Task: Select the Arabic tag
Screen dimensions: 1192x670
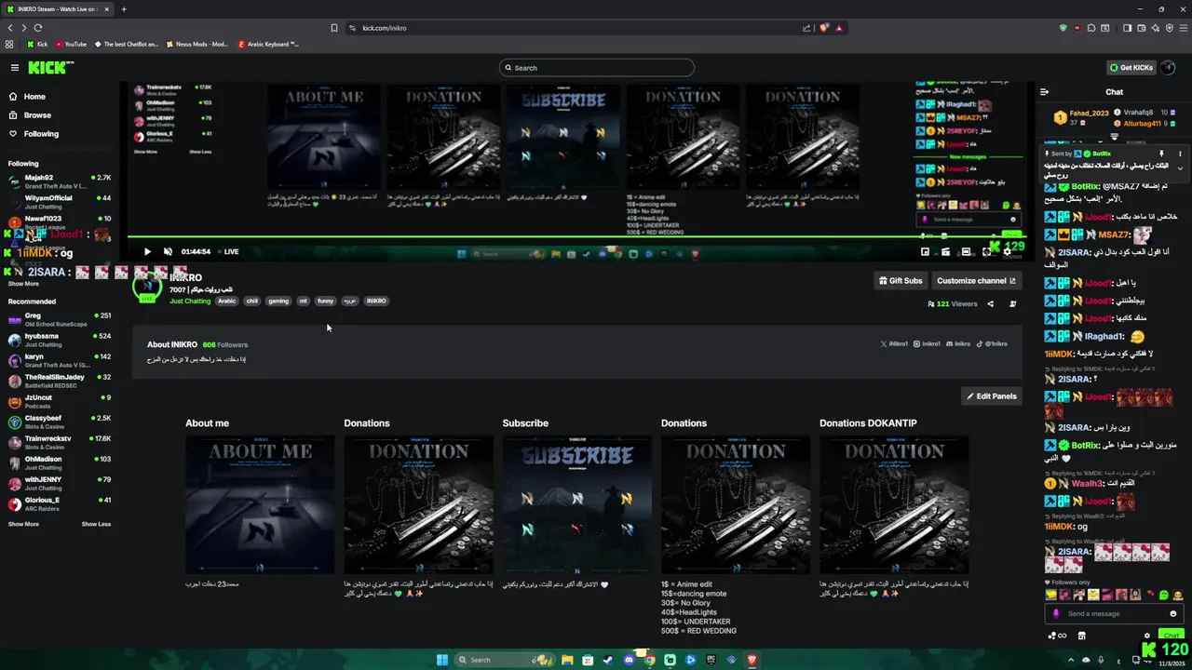Action: (227, 301)
